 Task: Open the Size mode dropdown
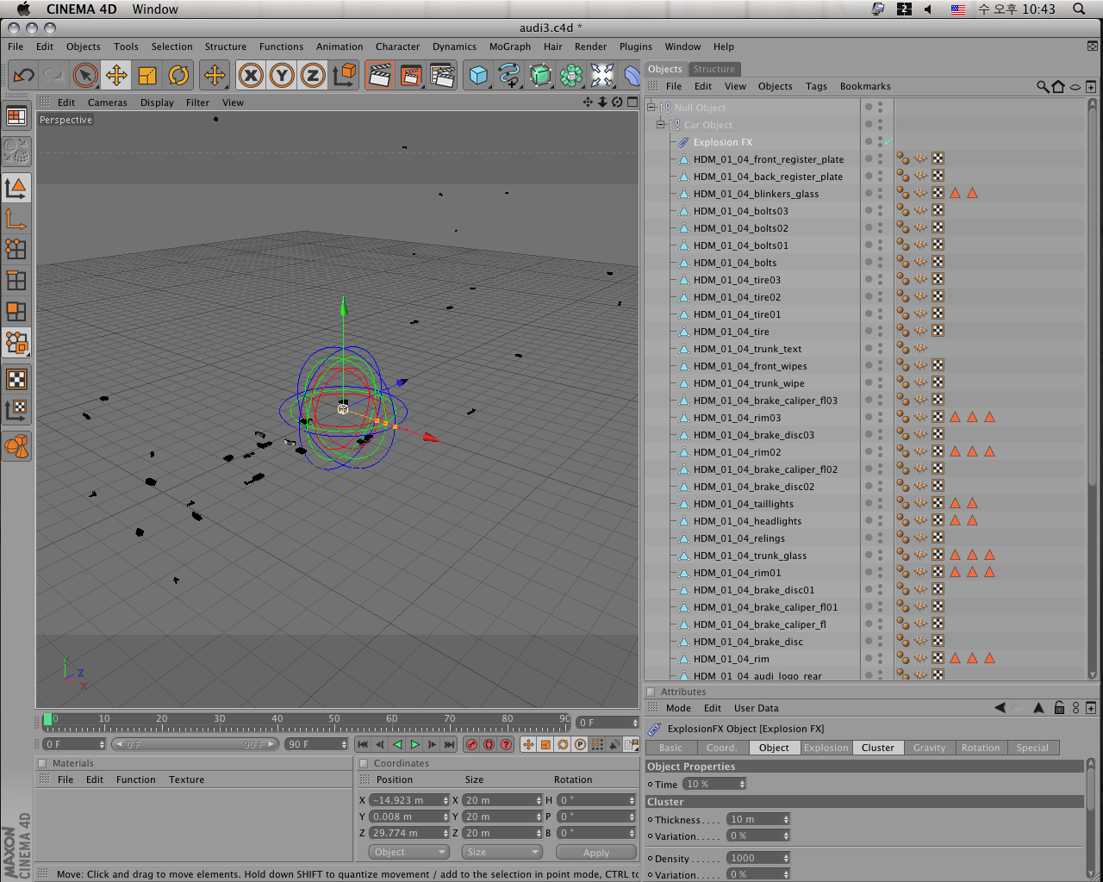pyautogui.click(x=502, y=852)
